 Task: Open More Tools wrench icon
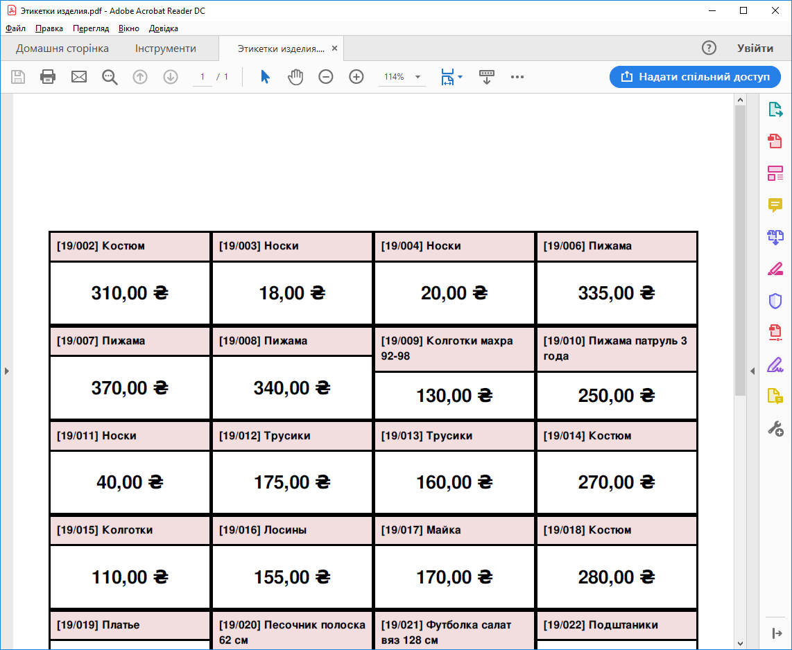[x=775, y=428]
